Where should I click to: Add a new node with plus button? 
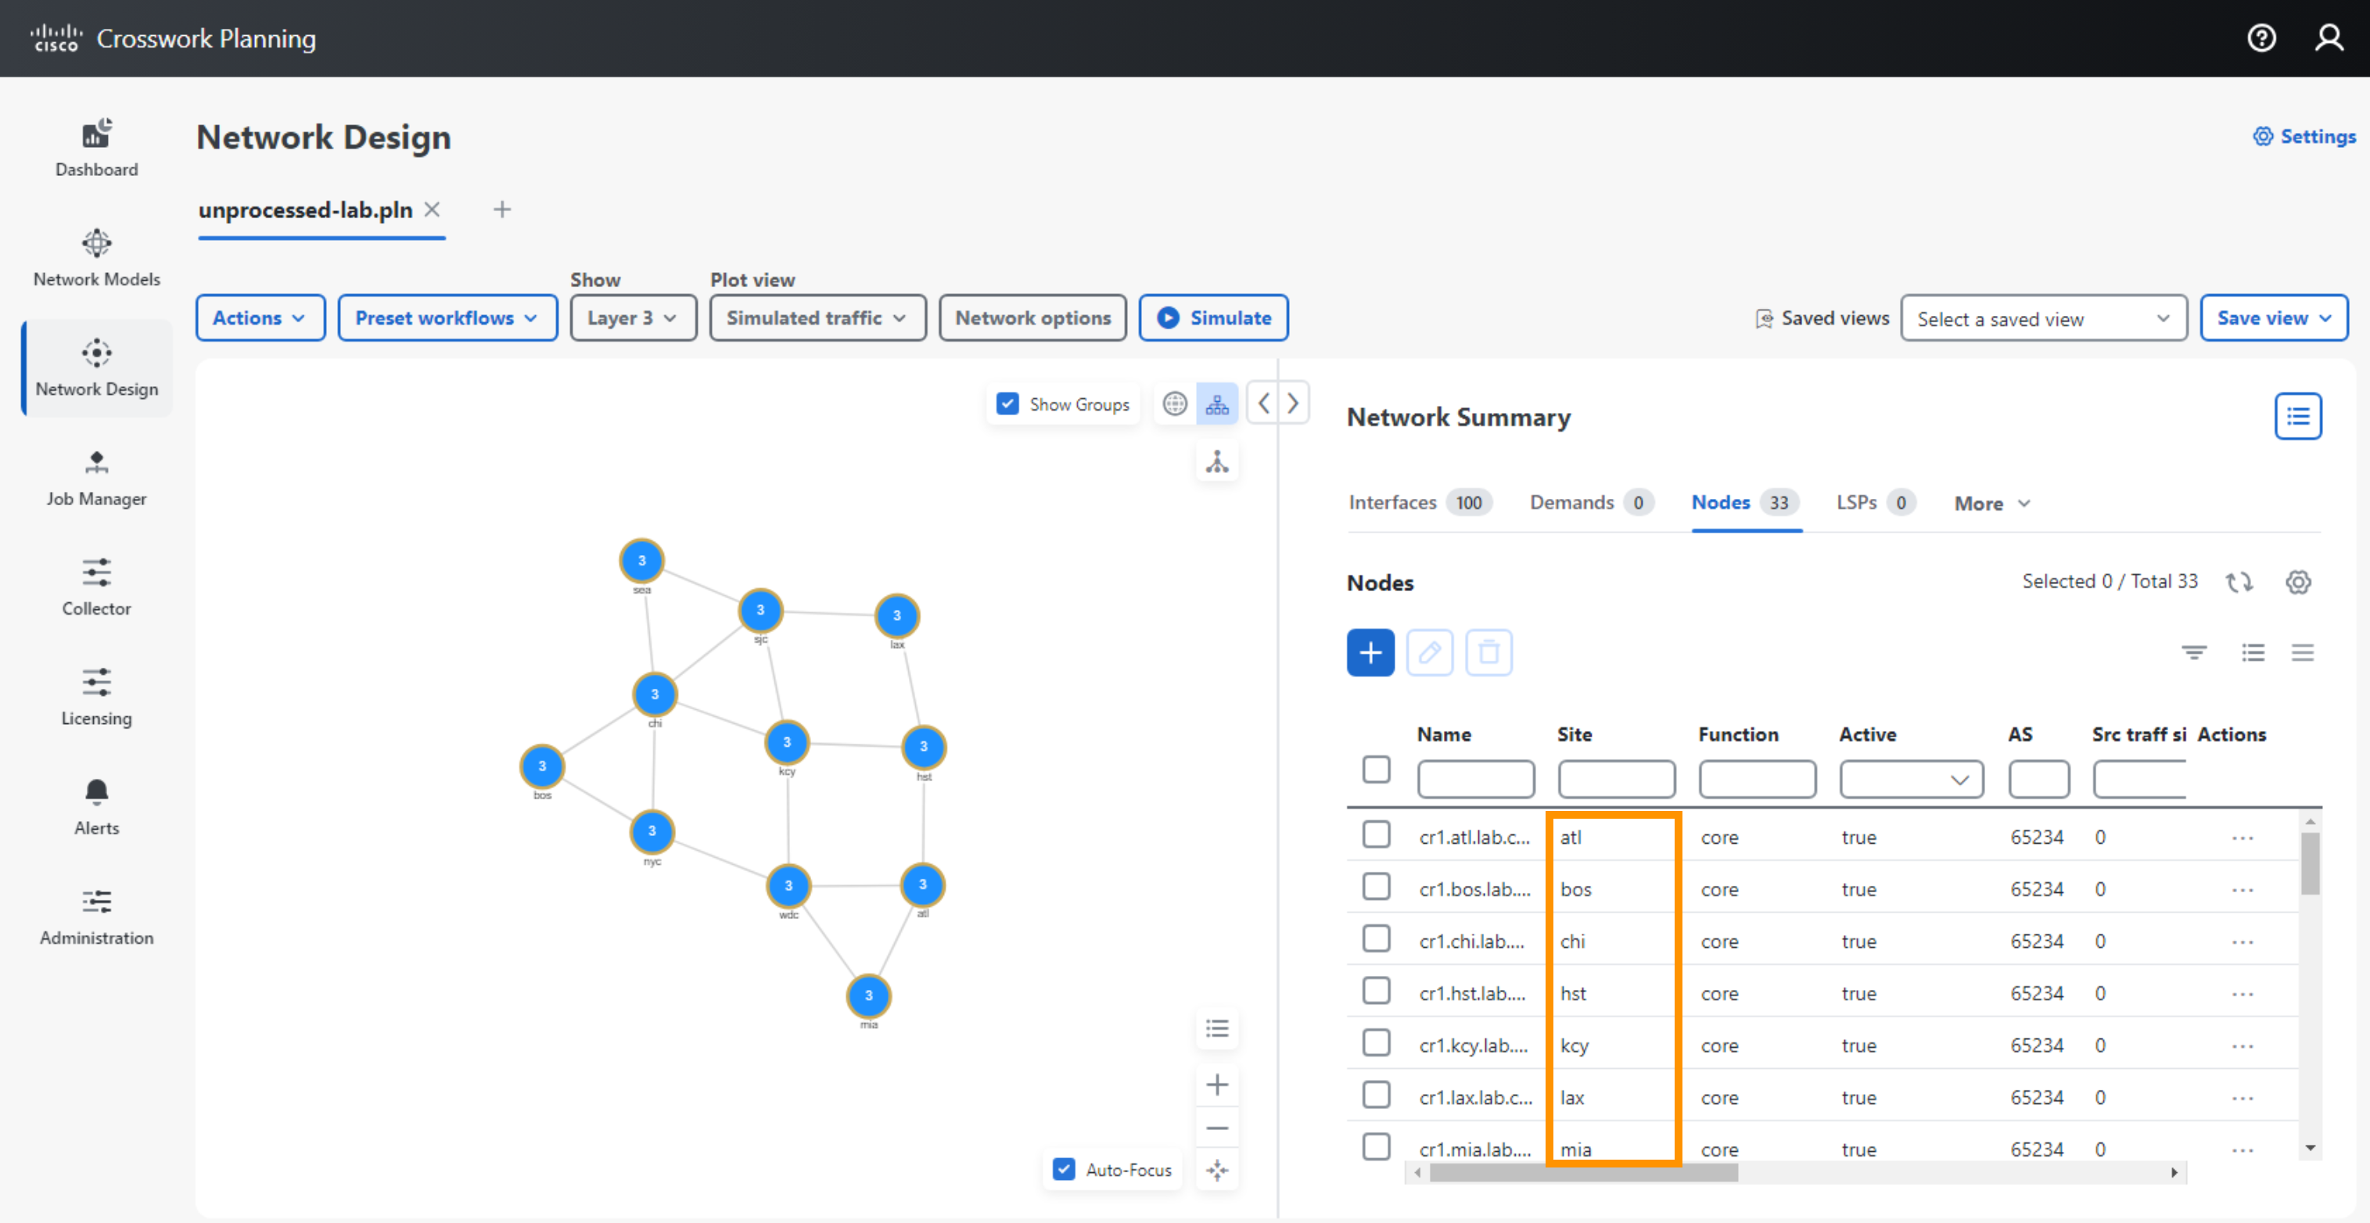1370,653
